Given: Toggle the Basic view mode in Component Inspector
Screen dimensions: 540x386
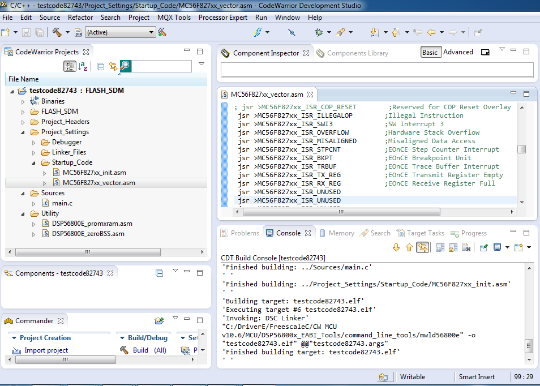Looking at the screenshot, I should [430, 52].
